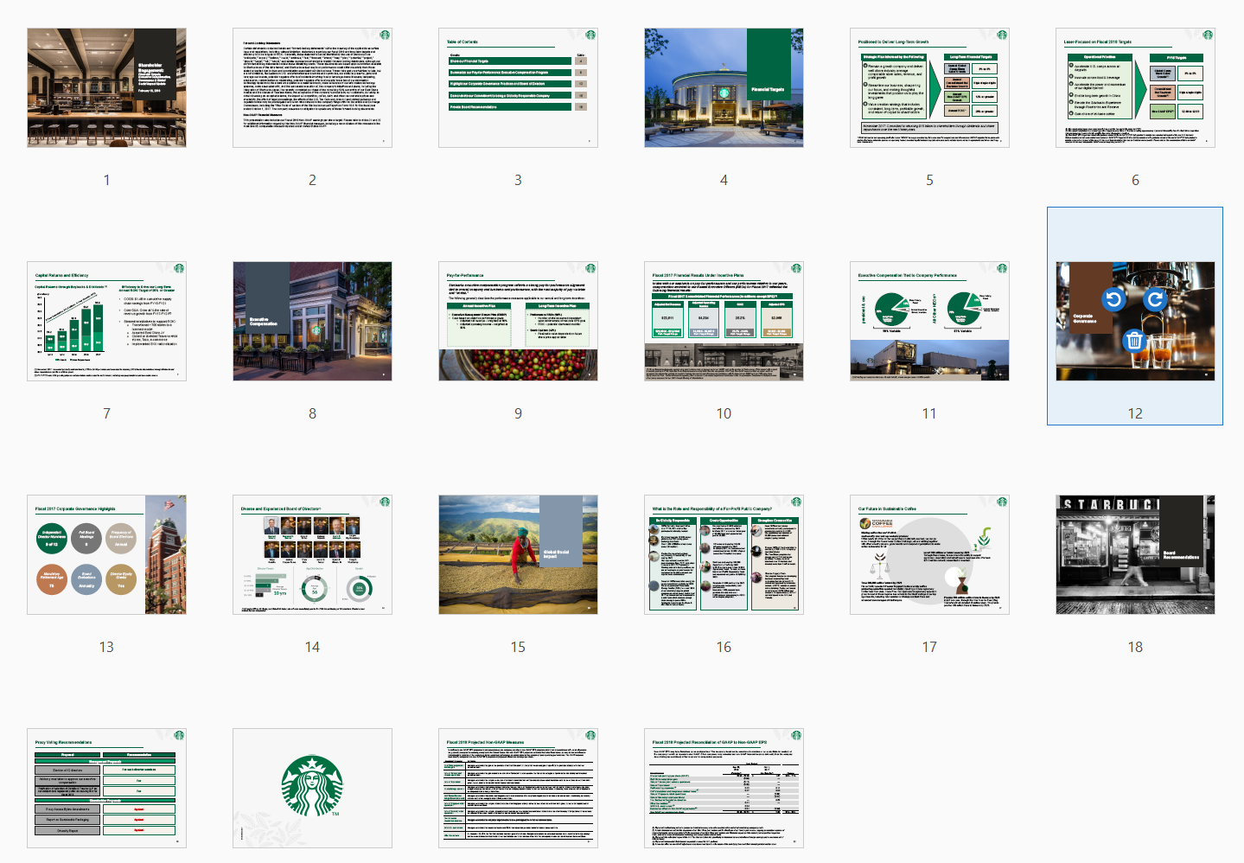Click the page number label 14

click(x=312, y=647)
